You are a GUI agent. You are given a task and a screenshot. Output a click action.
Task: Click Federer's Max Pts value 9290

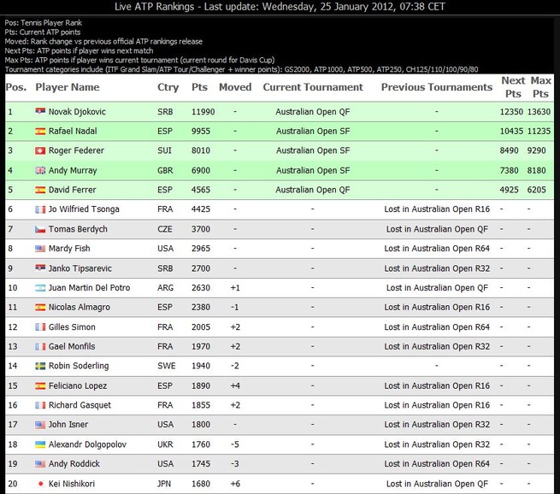[536, 150]
